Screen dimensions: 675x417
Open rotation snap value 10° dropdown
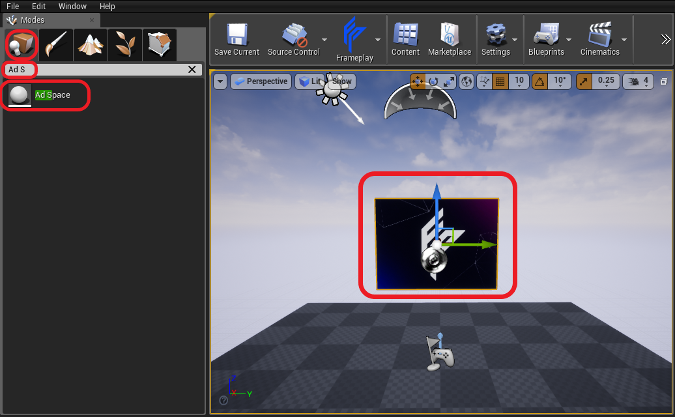click(560, 81)
